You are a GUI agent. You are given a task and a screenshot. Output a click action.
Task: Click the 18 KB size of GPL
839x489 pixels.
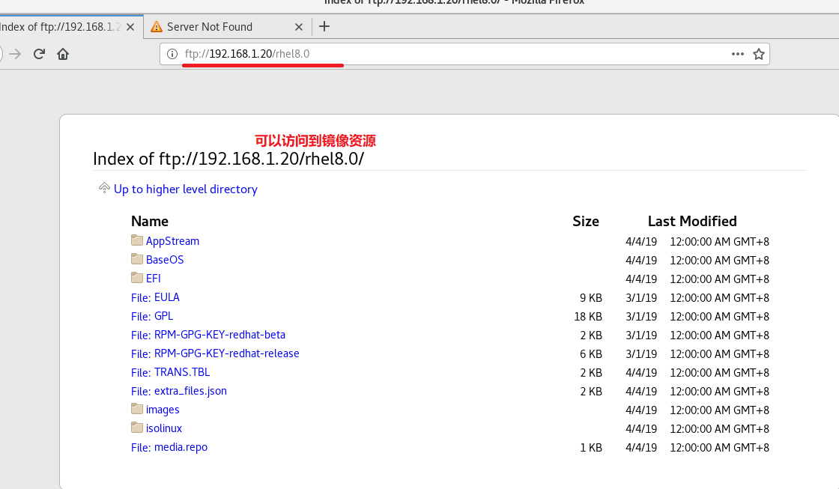(588, 317)
